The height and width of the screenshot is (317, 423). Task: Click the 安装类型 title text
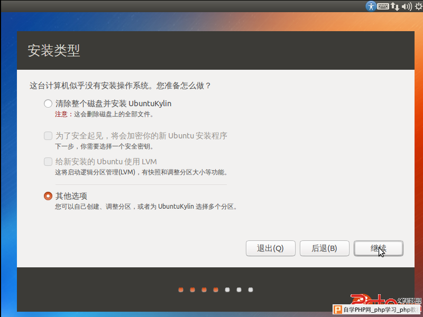click(x=54, y=50)
